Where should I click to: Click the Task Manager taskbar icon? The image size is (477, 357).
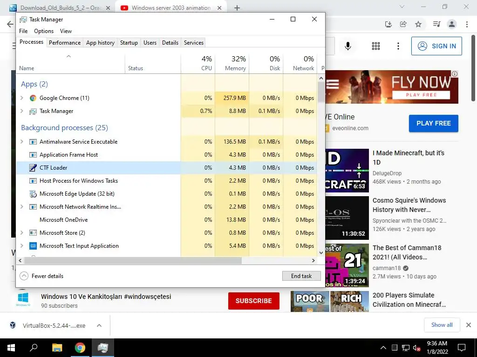[x=103, y=348]
